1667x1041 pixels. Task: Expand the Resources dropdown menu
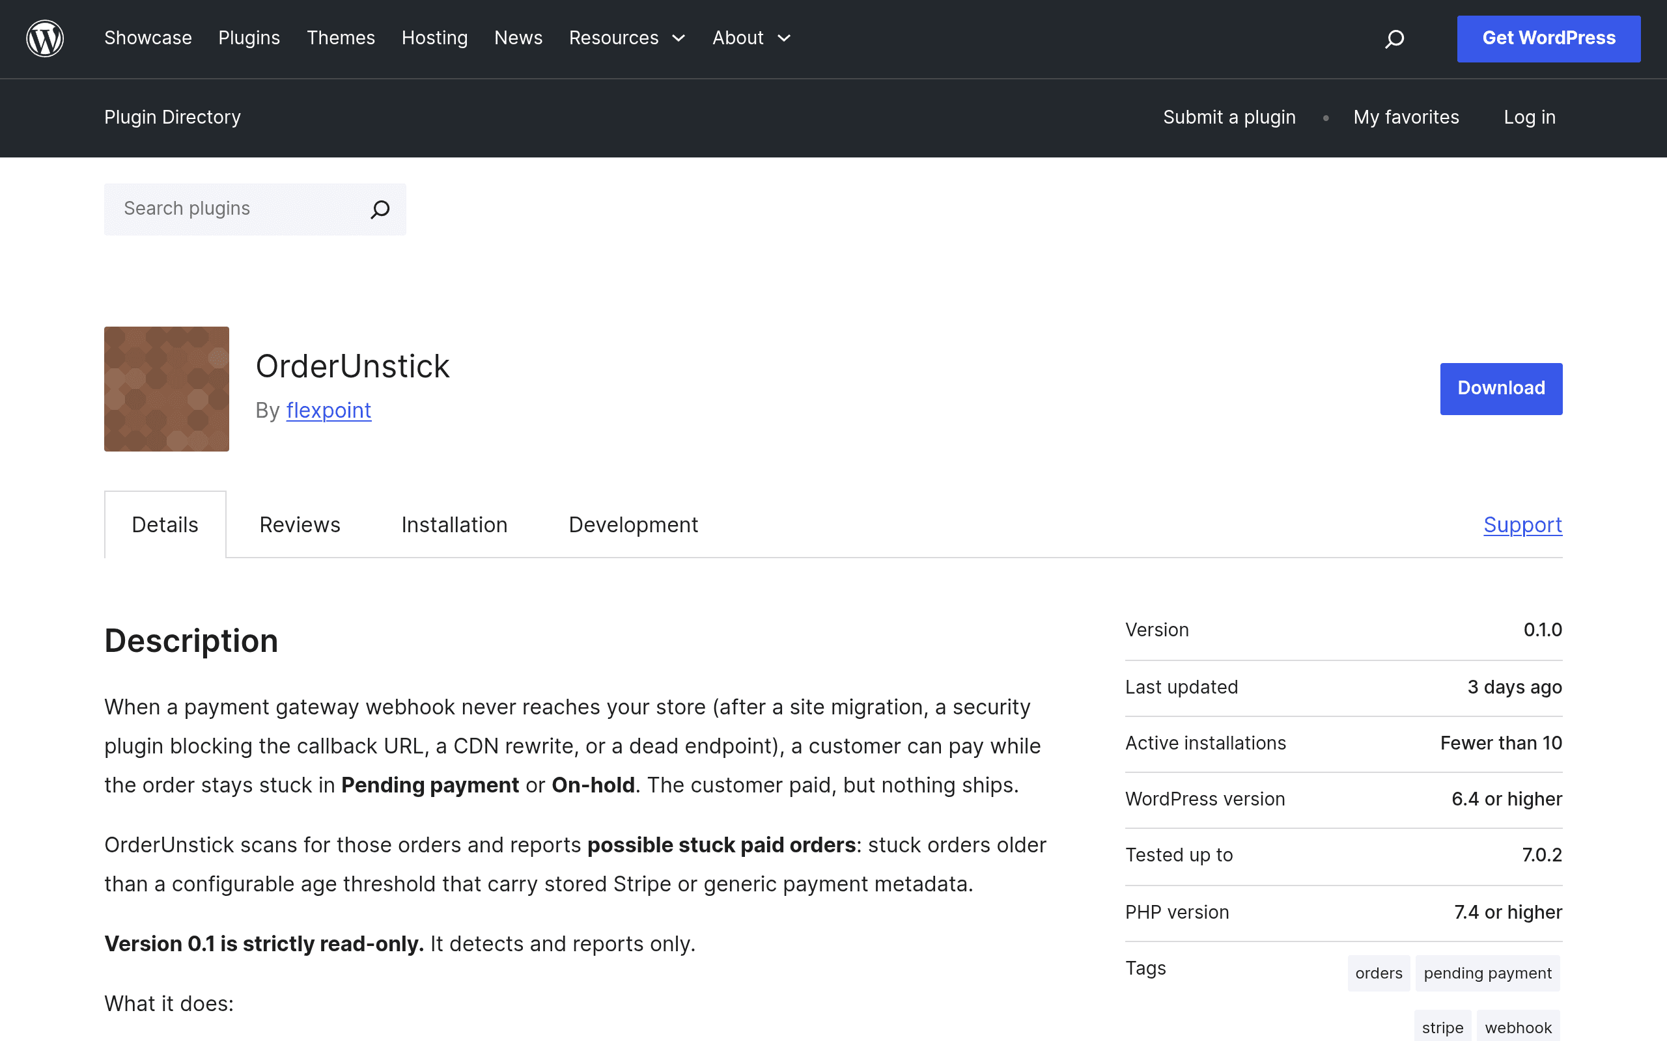[627, 38]
